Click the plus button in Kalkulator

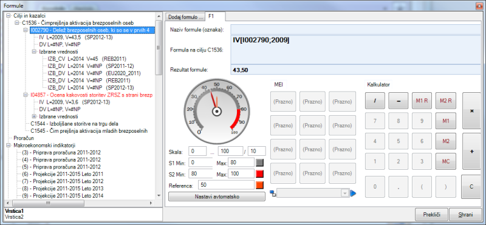tap(472, 152)
